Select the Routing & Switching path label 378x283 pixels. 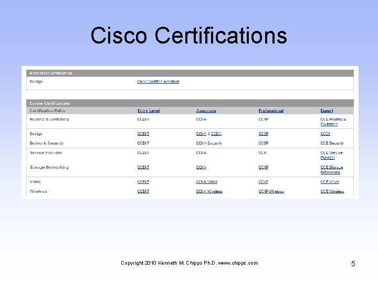49,119
